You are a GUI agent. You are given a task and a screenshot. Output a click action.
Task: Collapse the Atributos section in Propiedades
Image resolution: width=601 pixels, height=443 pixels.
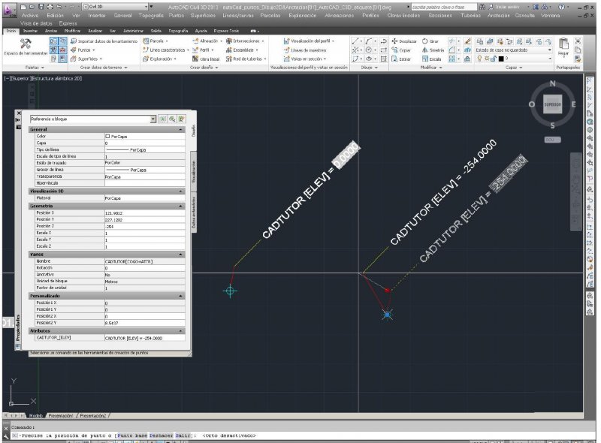point(180,331)
